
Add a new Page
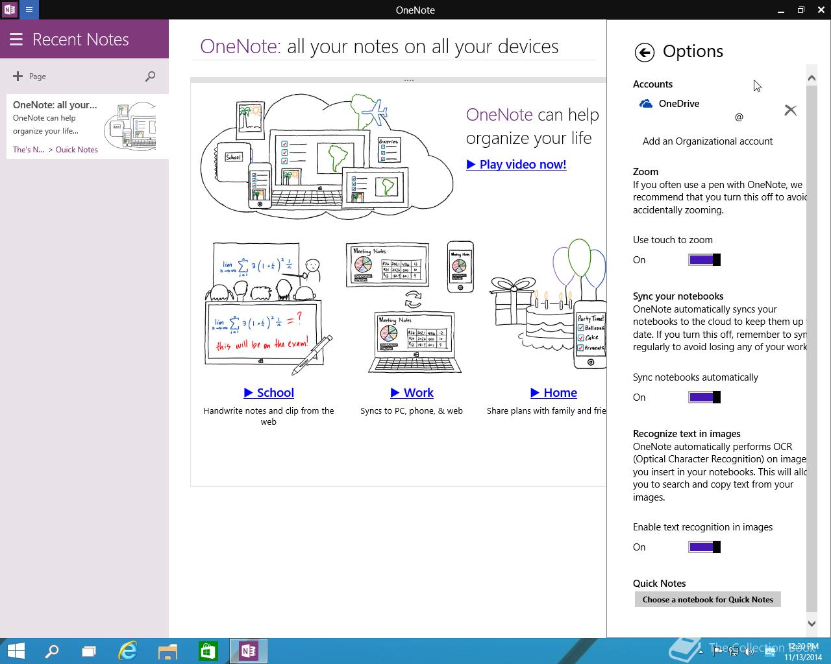(x=29, y=76)
